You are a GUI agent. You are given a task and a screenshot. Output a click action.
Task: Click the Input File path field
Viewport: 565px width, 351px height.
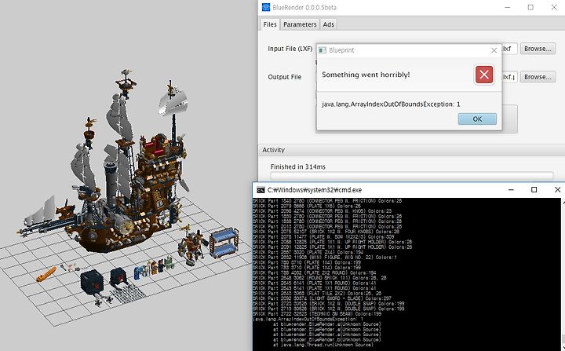pyautogui.click(x=509, y=49)
